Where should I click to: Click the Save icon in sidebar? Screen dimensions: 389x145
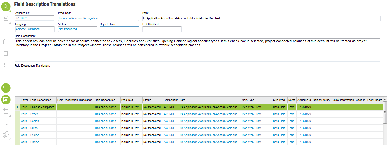[x=6, y=18]
